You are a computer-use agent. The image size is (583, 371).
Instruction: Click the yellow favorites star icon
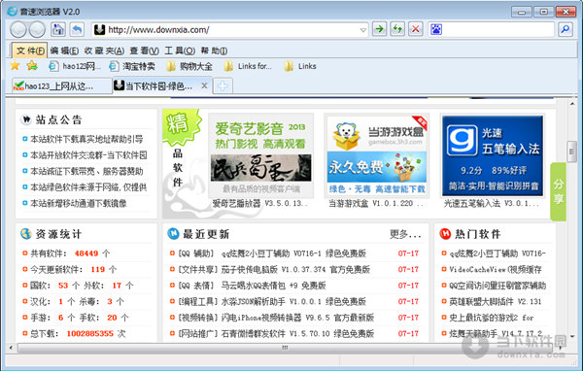[x=15, y=66]
